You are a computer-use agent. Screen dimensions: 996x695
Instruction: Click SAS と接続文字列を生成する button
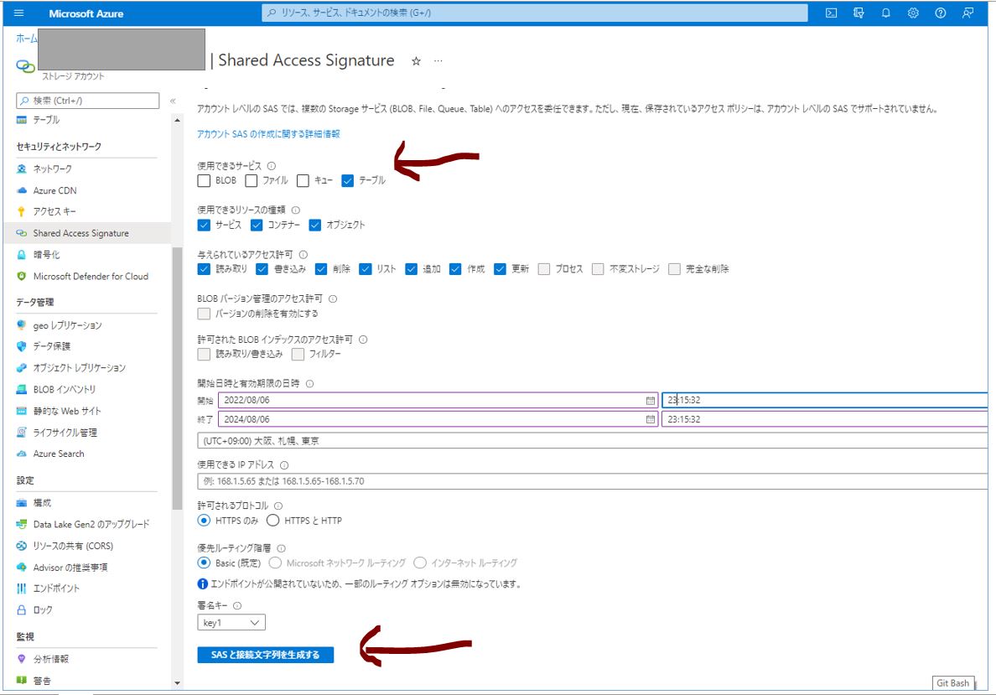tap(265, 655)
